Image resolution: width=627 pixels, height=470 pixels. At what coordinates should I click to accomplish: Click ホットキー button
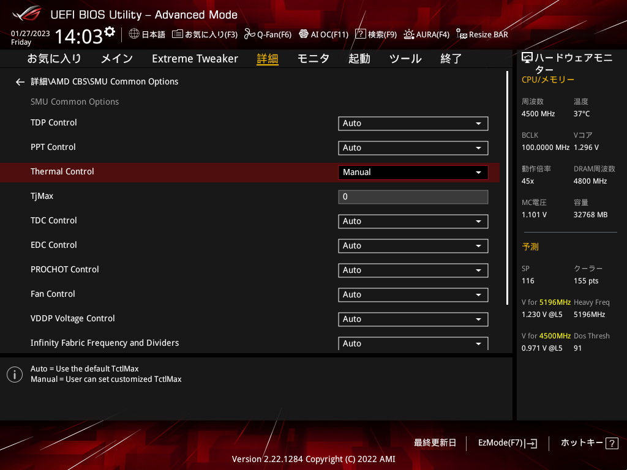pos(582,443)
